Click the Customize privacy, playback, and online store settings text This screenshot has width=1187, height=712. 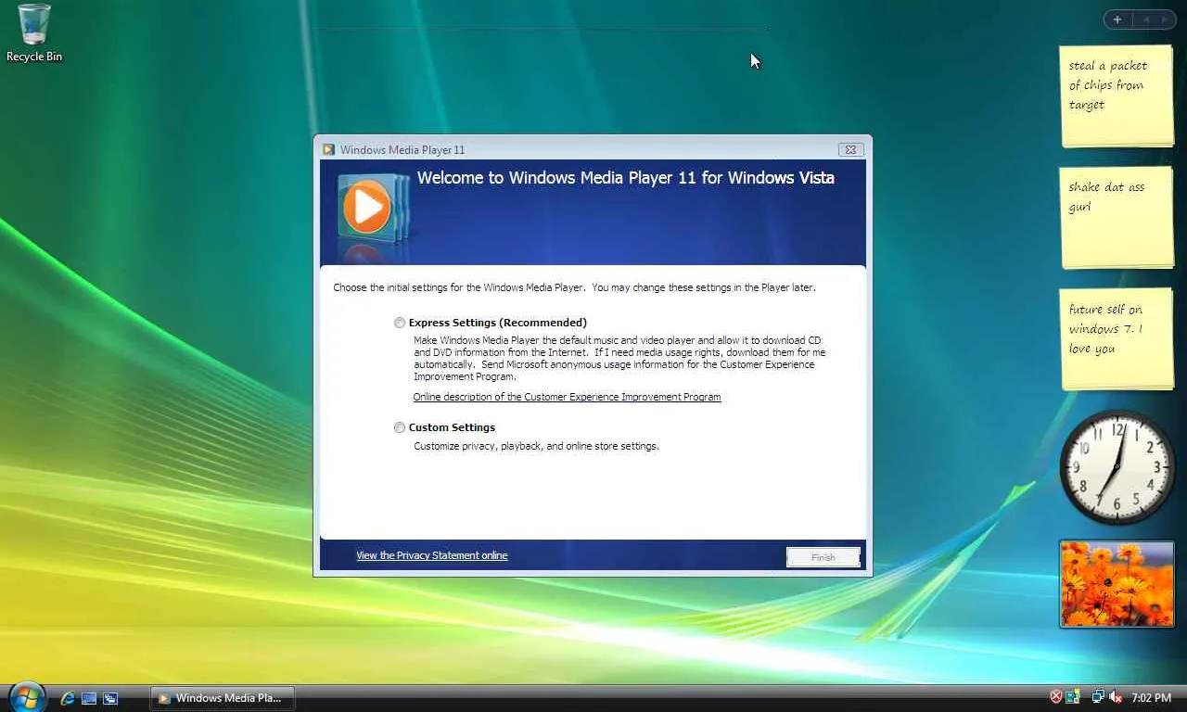(536, 446)
